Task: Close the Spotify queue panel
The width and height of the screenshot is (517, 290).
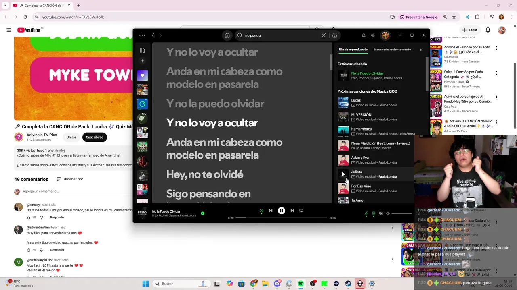Action: pos(421,50)
